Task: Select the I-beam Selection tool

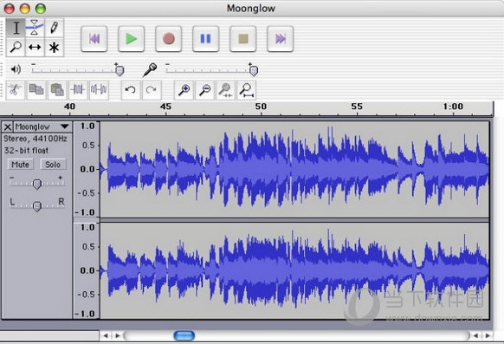Action: (16, 28)
